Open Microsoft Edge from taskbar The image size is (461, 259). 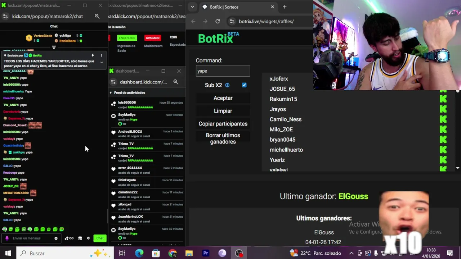pos(139,253)
